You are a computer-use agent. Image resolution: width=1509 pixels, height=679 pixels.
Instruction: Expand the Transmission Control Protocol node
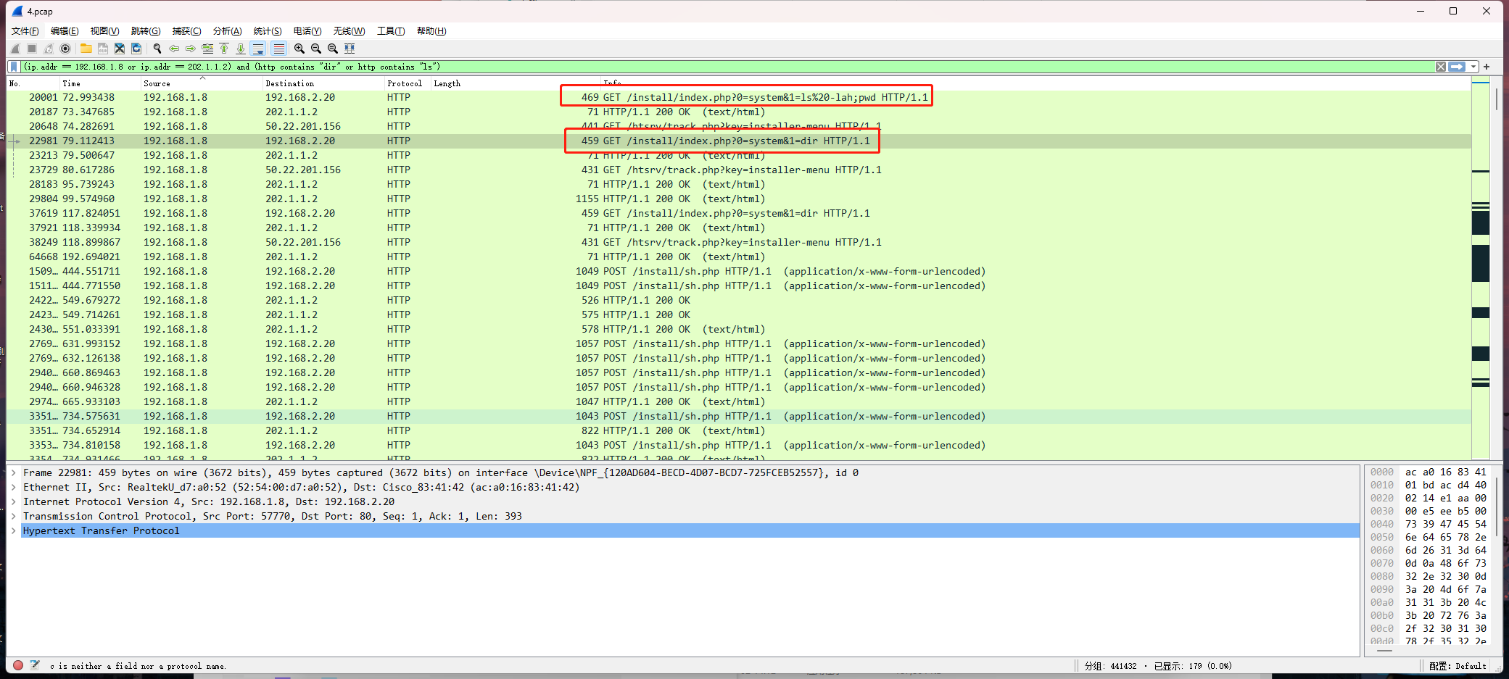coord(14,516)
